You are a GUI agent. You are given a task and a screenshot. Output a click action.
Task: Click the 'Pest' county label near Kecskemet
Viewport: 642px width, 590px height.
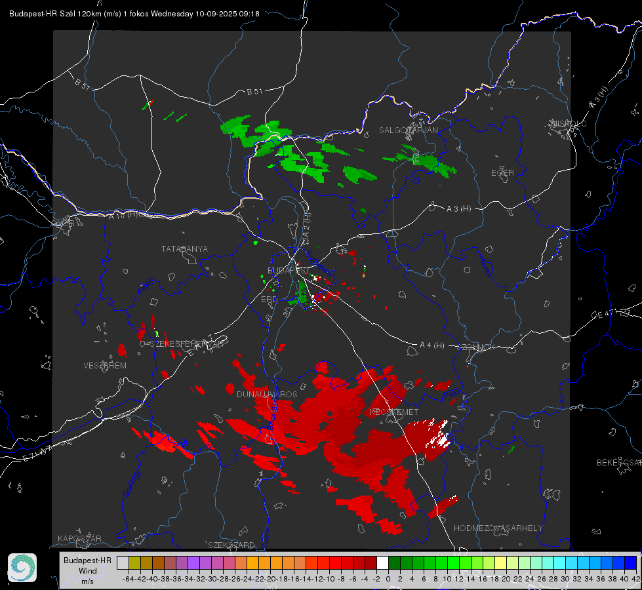point(451,395)
